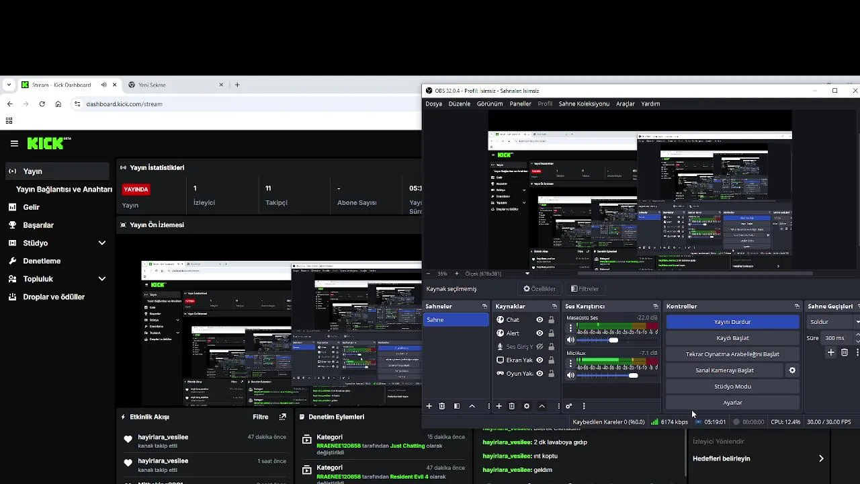Remove the selected source in Kaynaklar
Viewport: 860px width, 484px height.
512,406
